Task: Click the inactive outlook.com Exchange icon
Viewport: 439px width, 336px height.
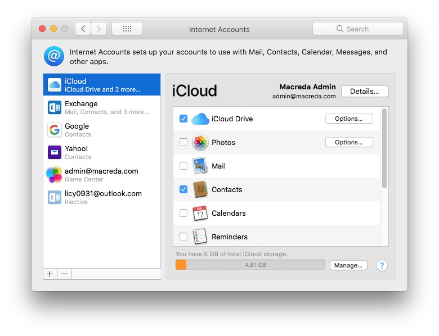Action: point(55,197)
